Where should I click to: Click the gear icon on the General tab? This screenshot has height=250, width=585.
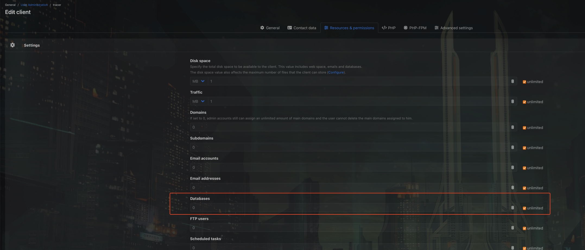[x=262, y=28]
